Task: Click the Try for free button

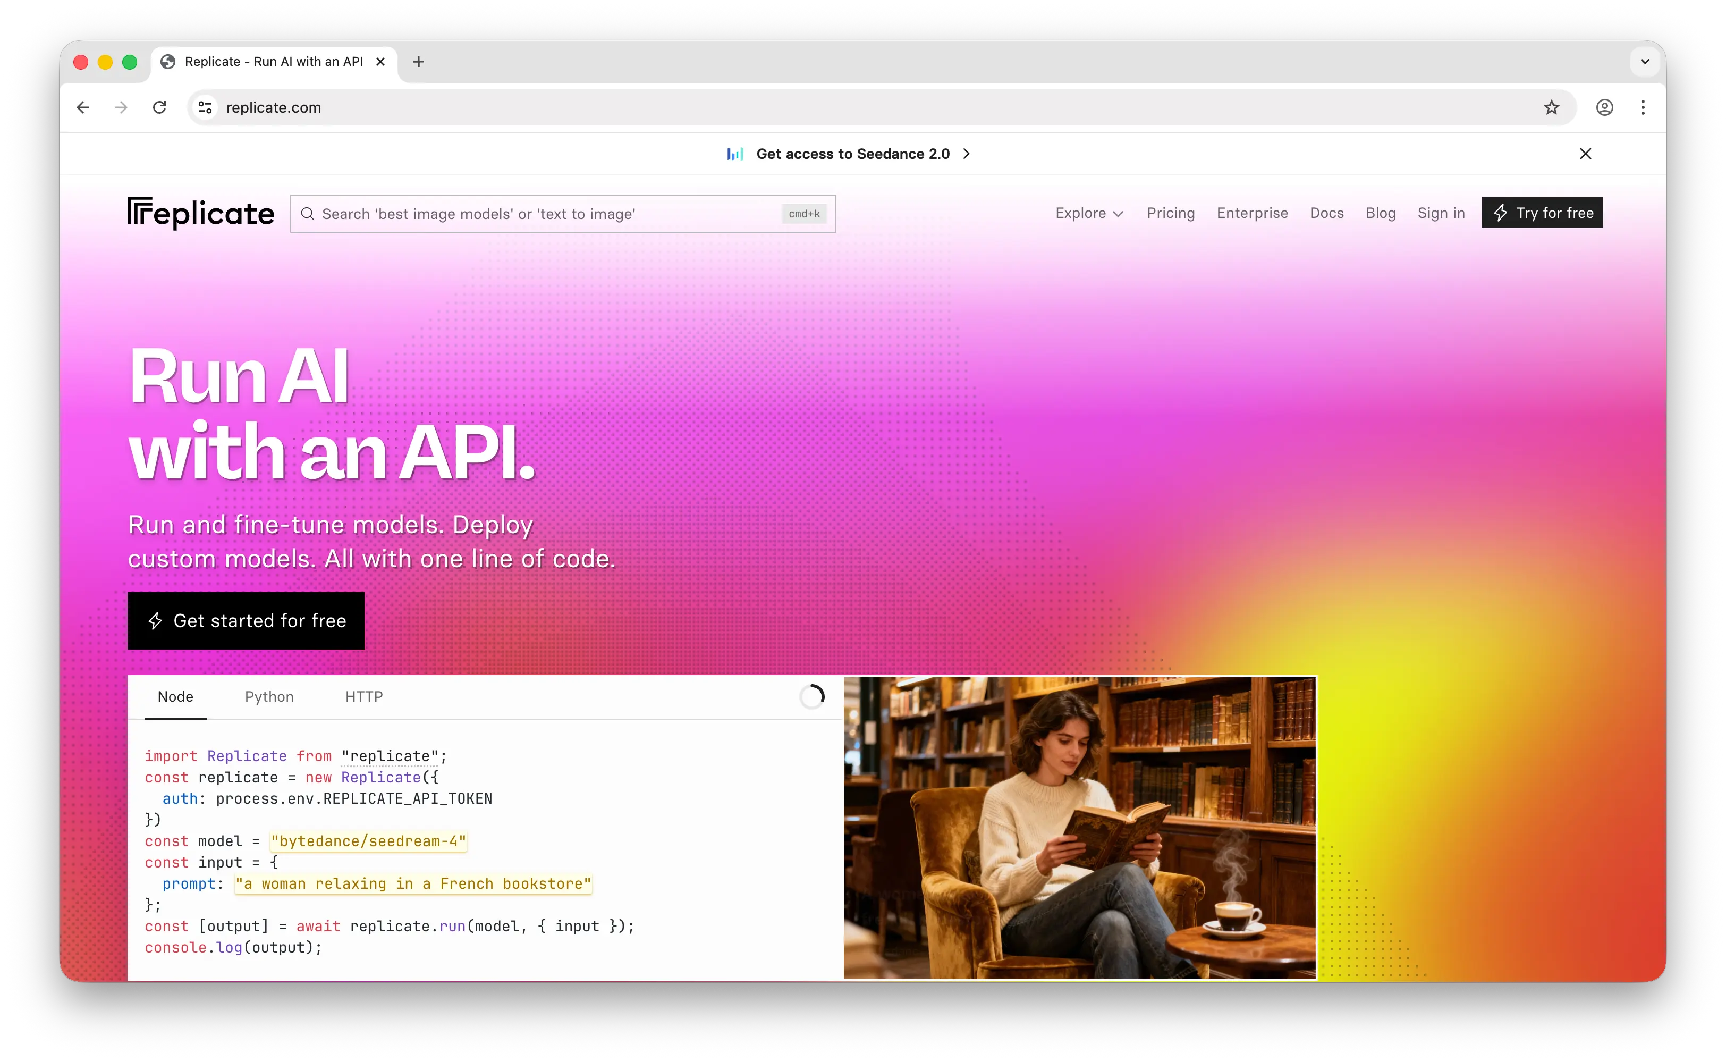Action: (1542, 213)
